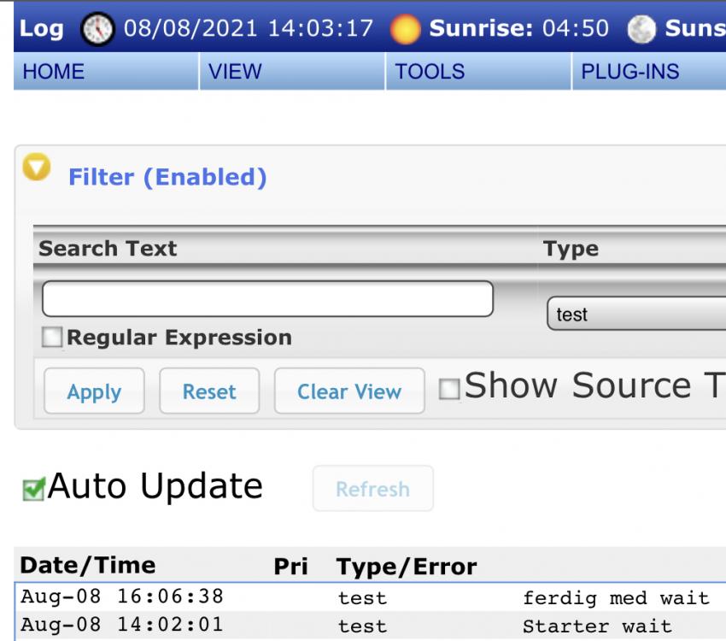726x641 pixels.
Task: Click the Date/Time column header
Action: tap(88, 565)
